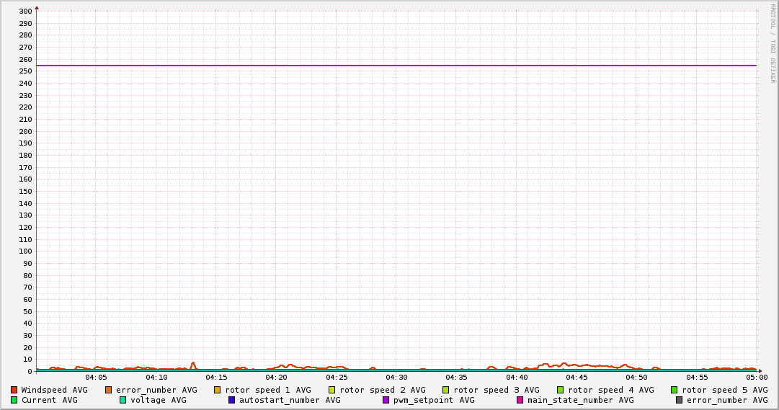779x410 pixels.
Task: Click the 150 value on the y-axis
Action: pos(26,192)
